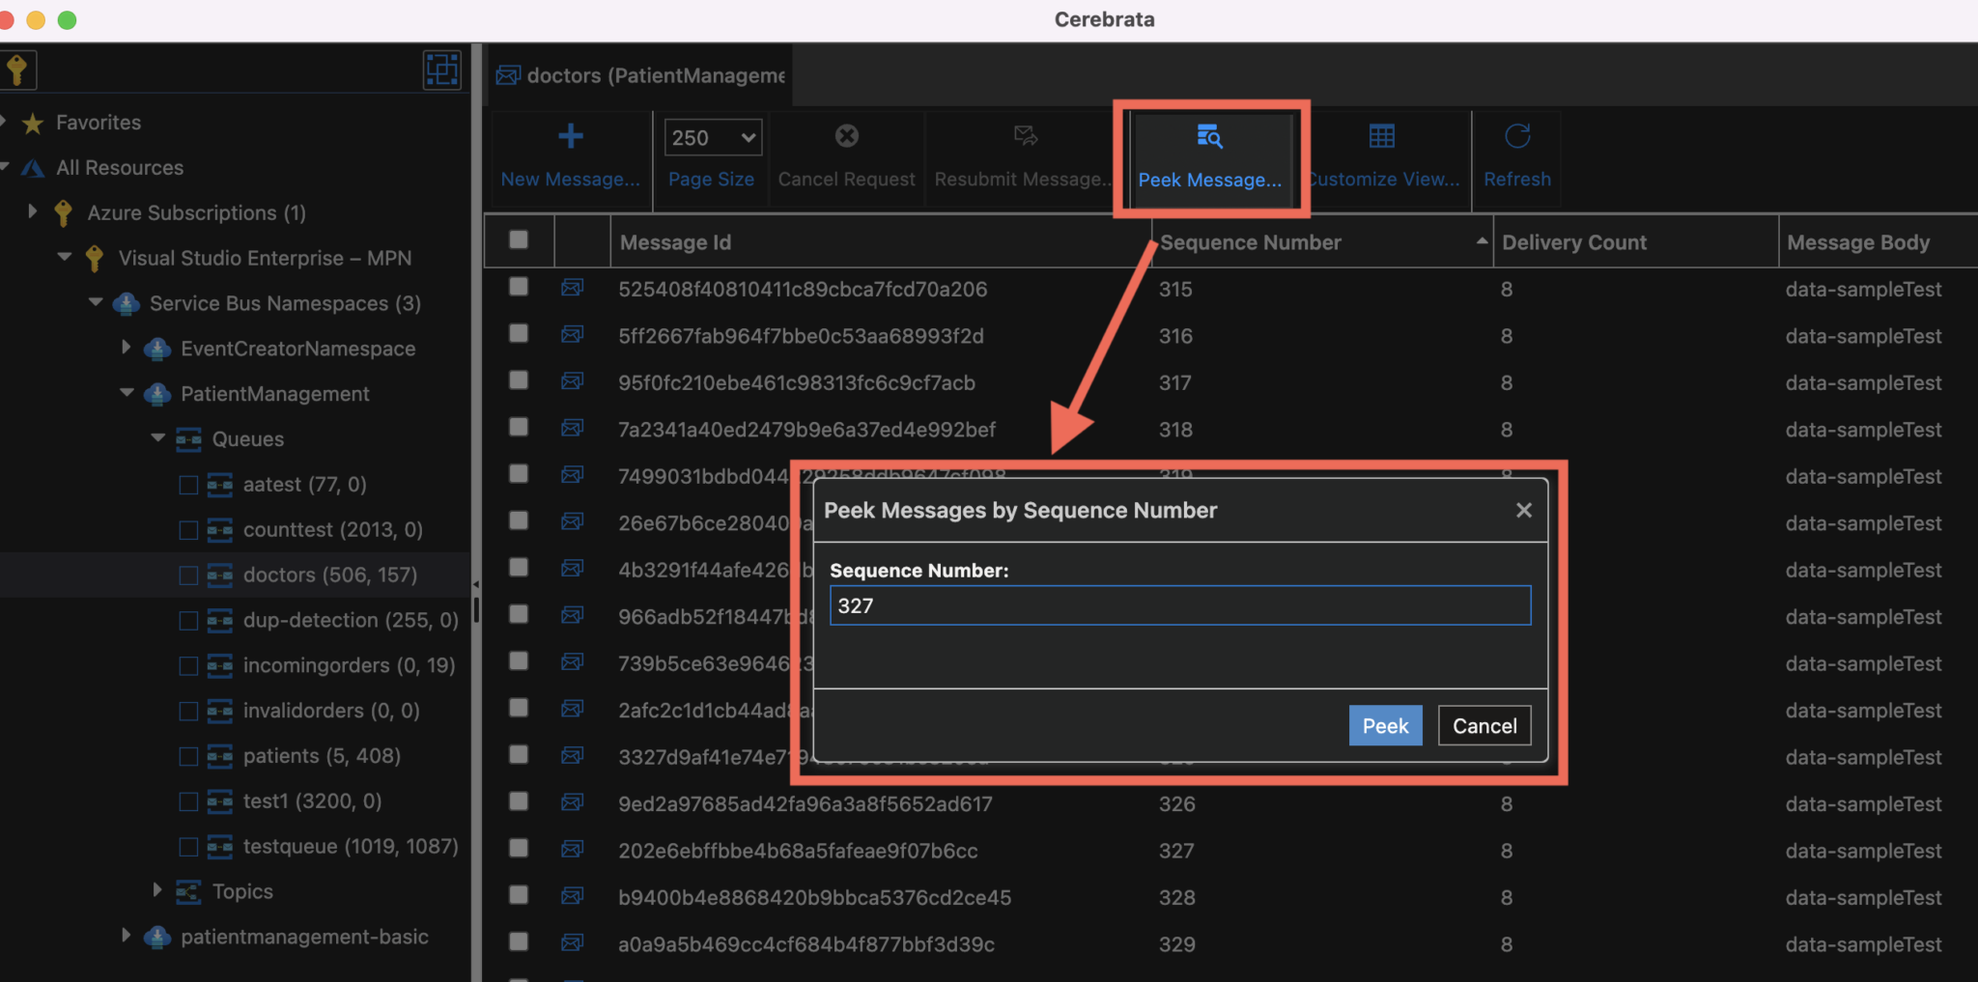Expand the EventCreatorNamespace node
Viewport: 1978px width, 982px height.
pos(127,348)
